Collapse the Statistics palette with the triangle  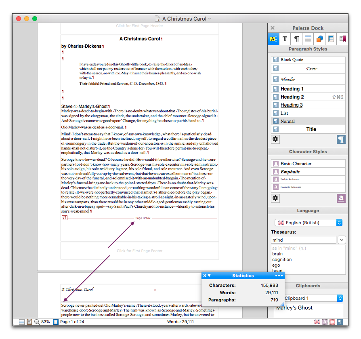tap(209, 276)
